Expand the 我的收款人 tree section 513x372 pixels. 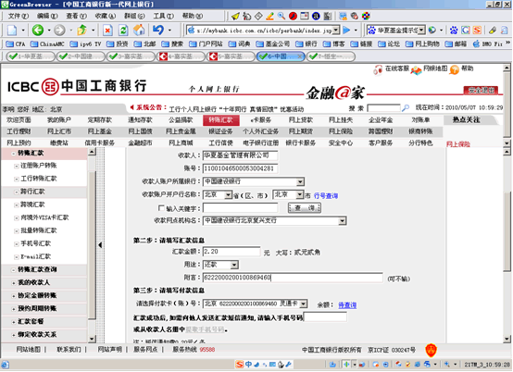click(13, 283)
